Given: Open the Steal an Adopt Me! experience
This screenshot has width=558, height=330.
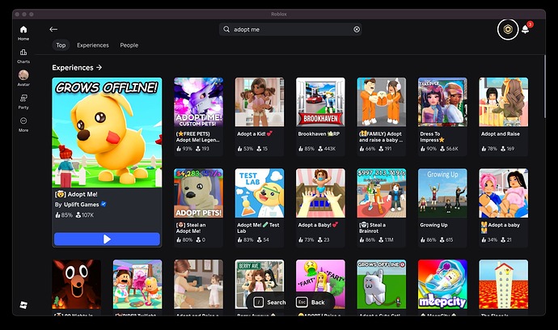Looking at the screenshot, I should pyautogui.click(x=199, y=208).
